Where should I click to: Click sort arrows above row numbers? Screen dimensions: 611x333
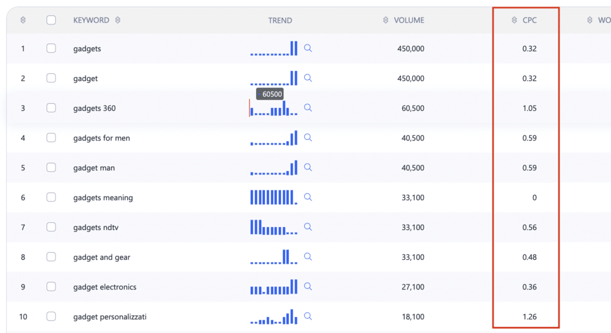(23, 20)
